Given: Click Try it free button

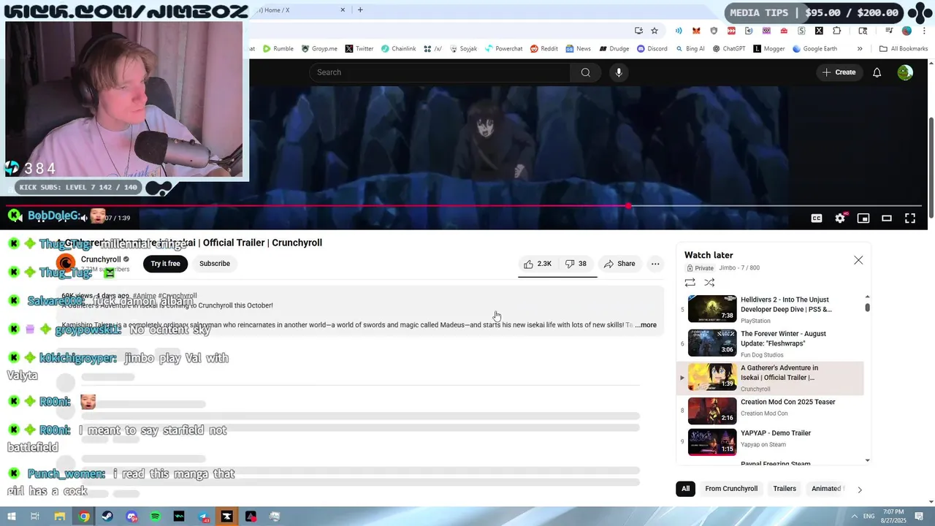Looking at the screenshot, I should click(x=165, y=264).
